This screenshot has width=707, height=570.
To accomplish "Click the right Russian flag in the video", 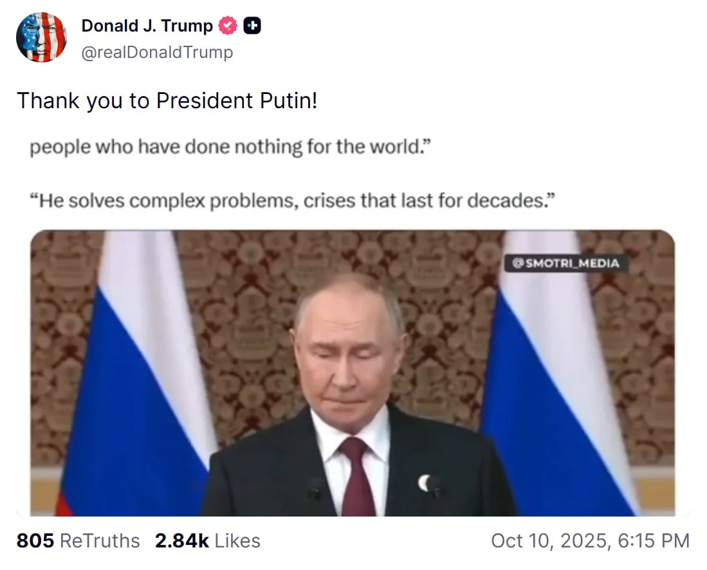I will [x=559, y=373].
